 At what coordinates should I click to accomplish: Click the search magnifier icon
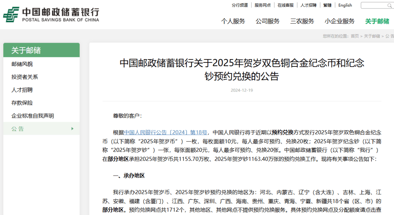click(390, 5)
